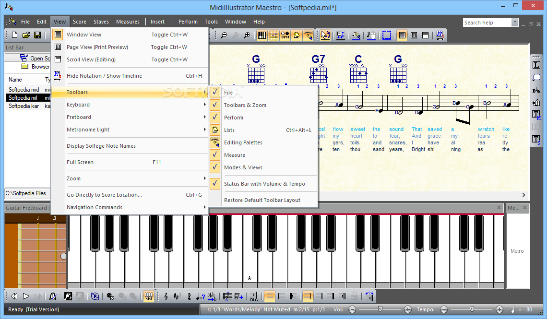Click the transpose flats arrow icon

tap(212, 296)
